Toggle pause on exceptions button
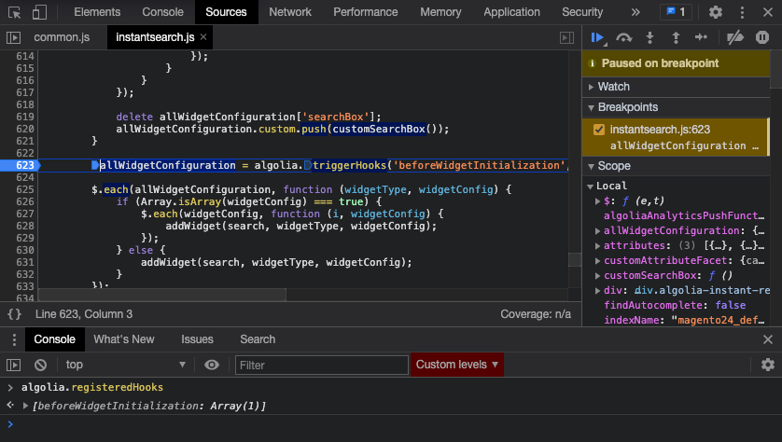Image resolution: width=782 pixels, height=442 pixels. coord(762,37)
